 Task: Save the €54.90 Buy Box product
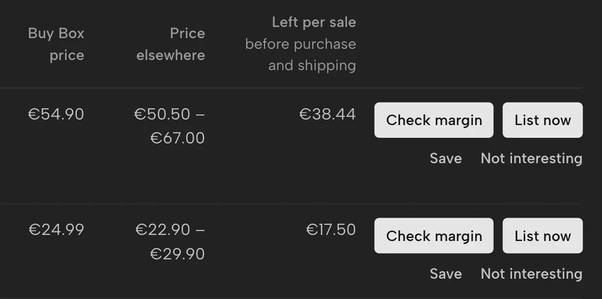446,158
